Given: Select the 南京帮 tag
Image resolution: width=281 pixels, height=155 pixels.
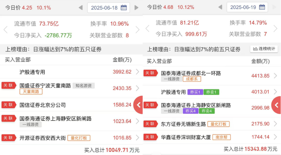Looking at the screenshot, I should tap(221, 137).
